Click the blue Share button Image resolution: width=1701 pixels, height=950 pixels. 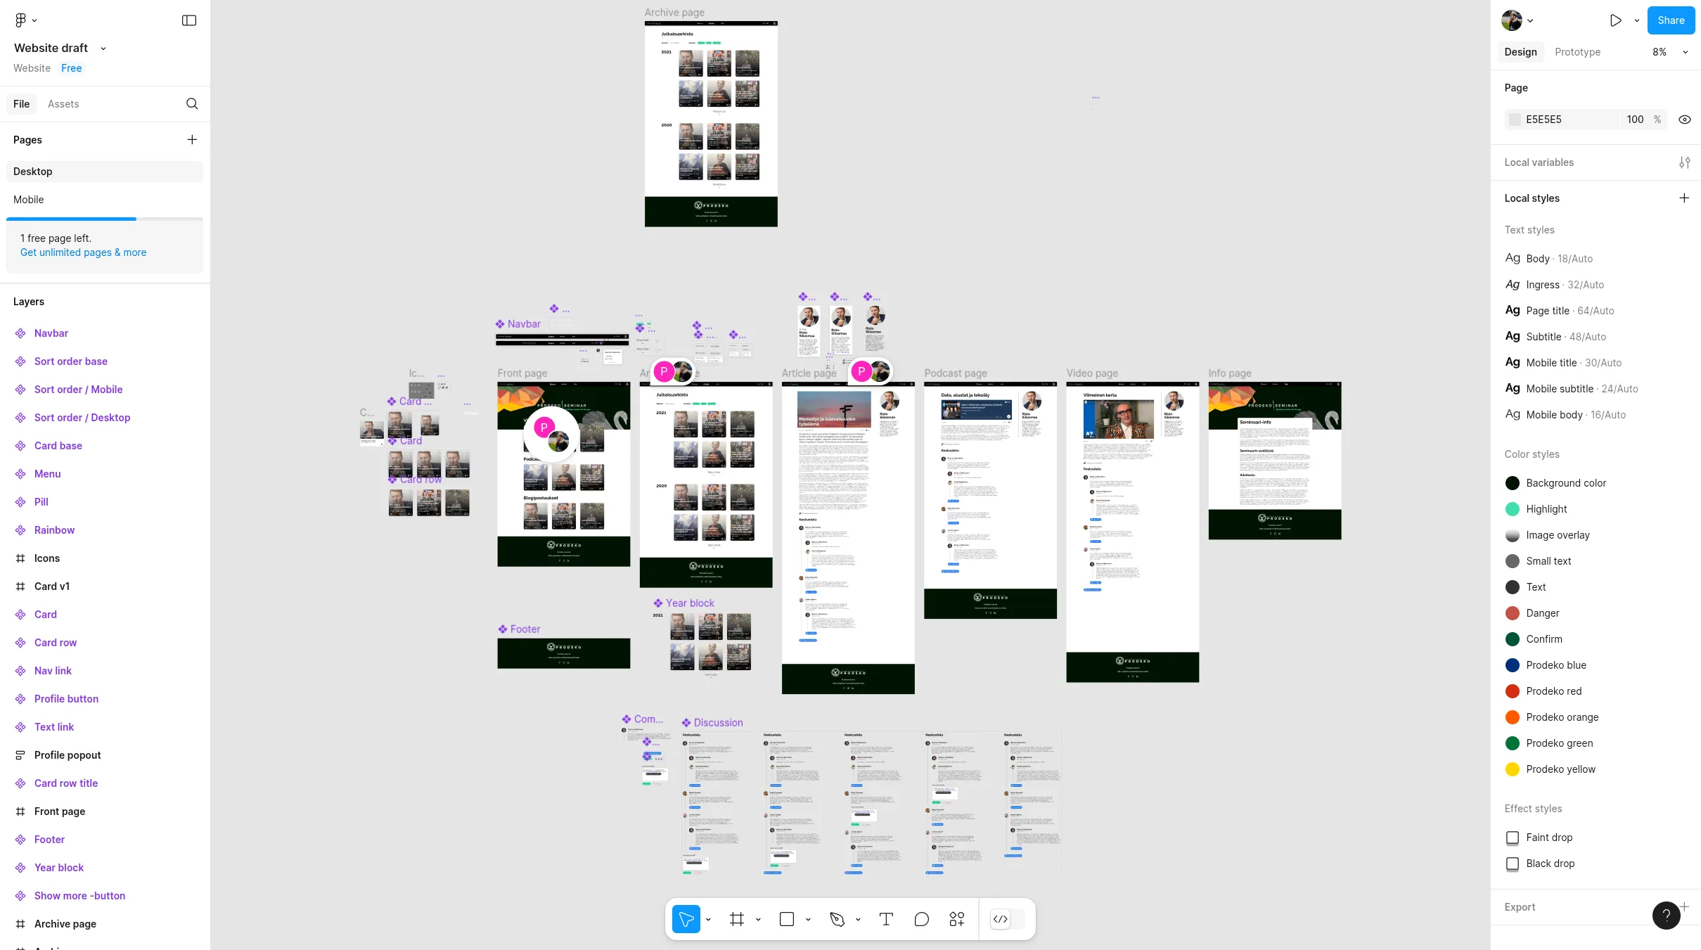(x=1670, y=20)
